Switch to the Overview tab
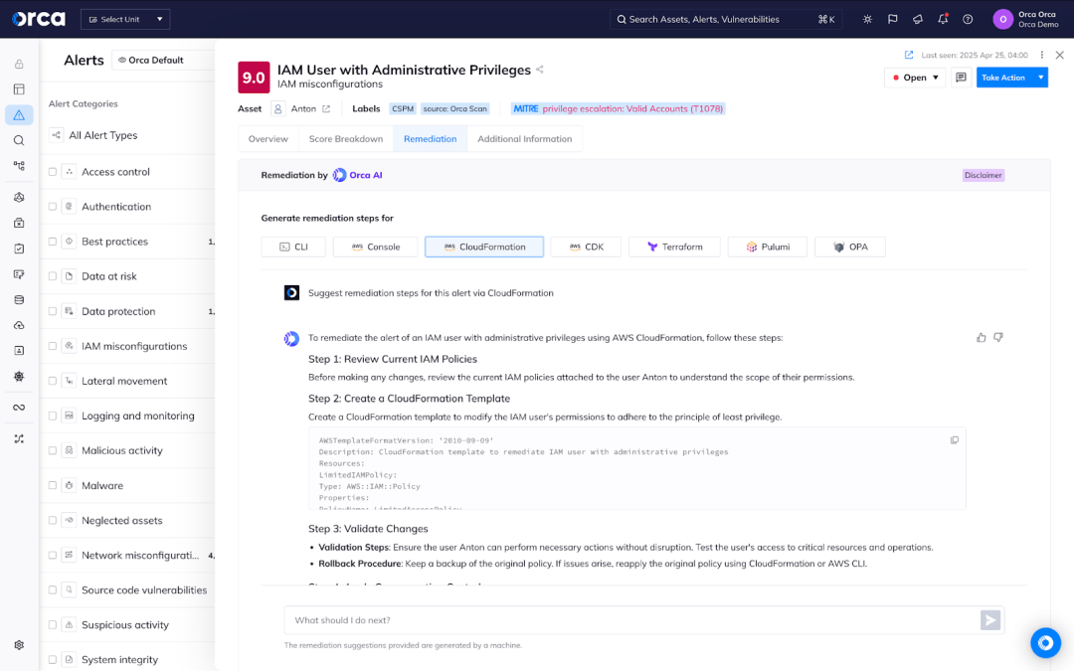The image size is (1074, 671). [x=268, y=139]
